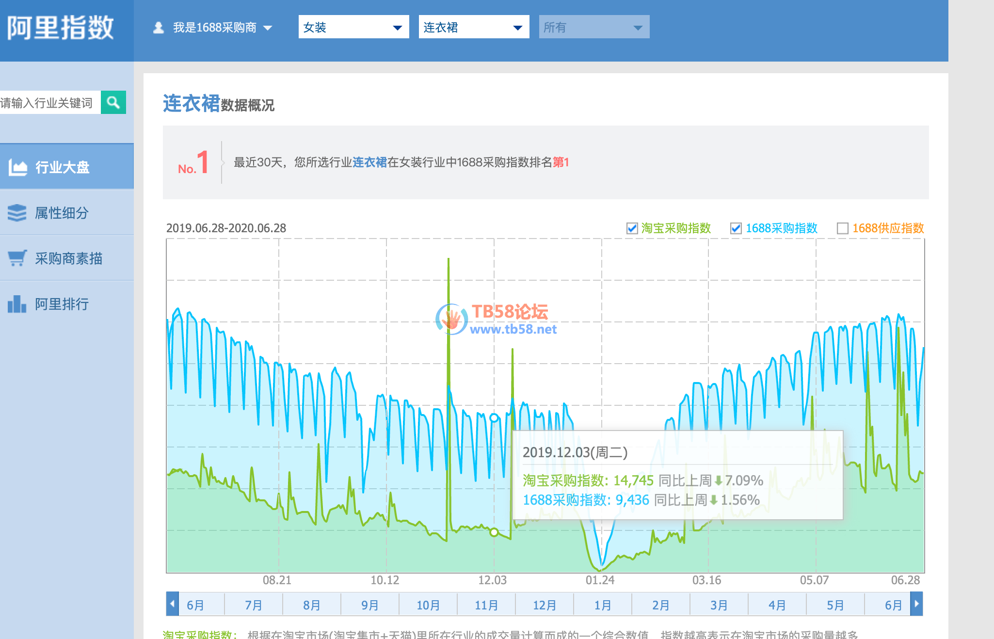
Task: Focus the 请输入行业关键词 search field
Action: [x=50, y=102]
